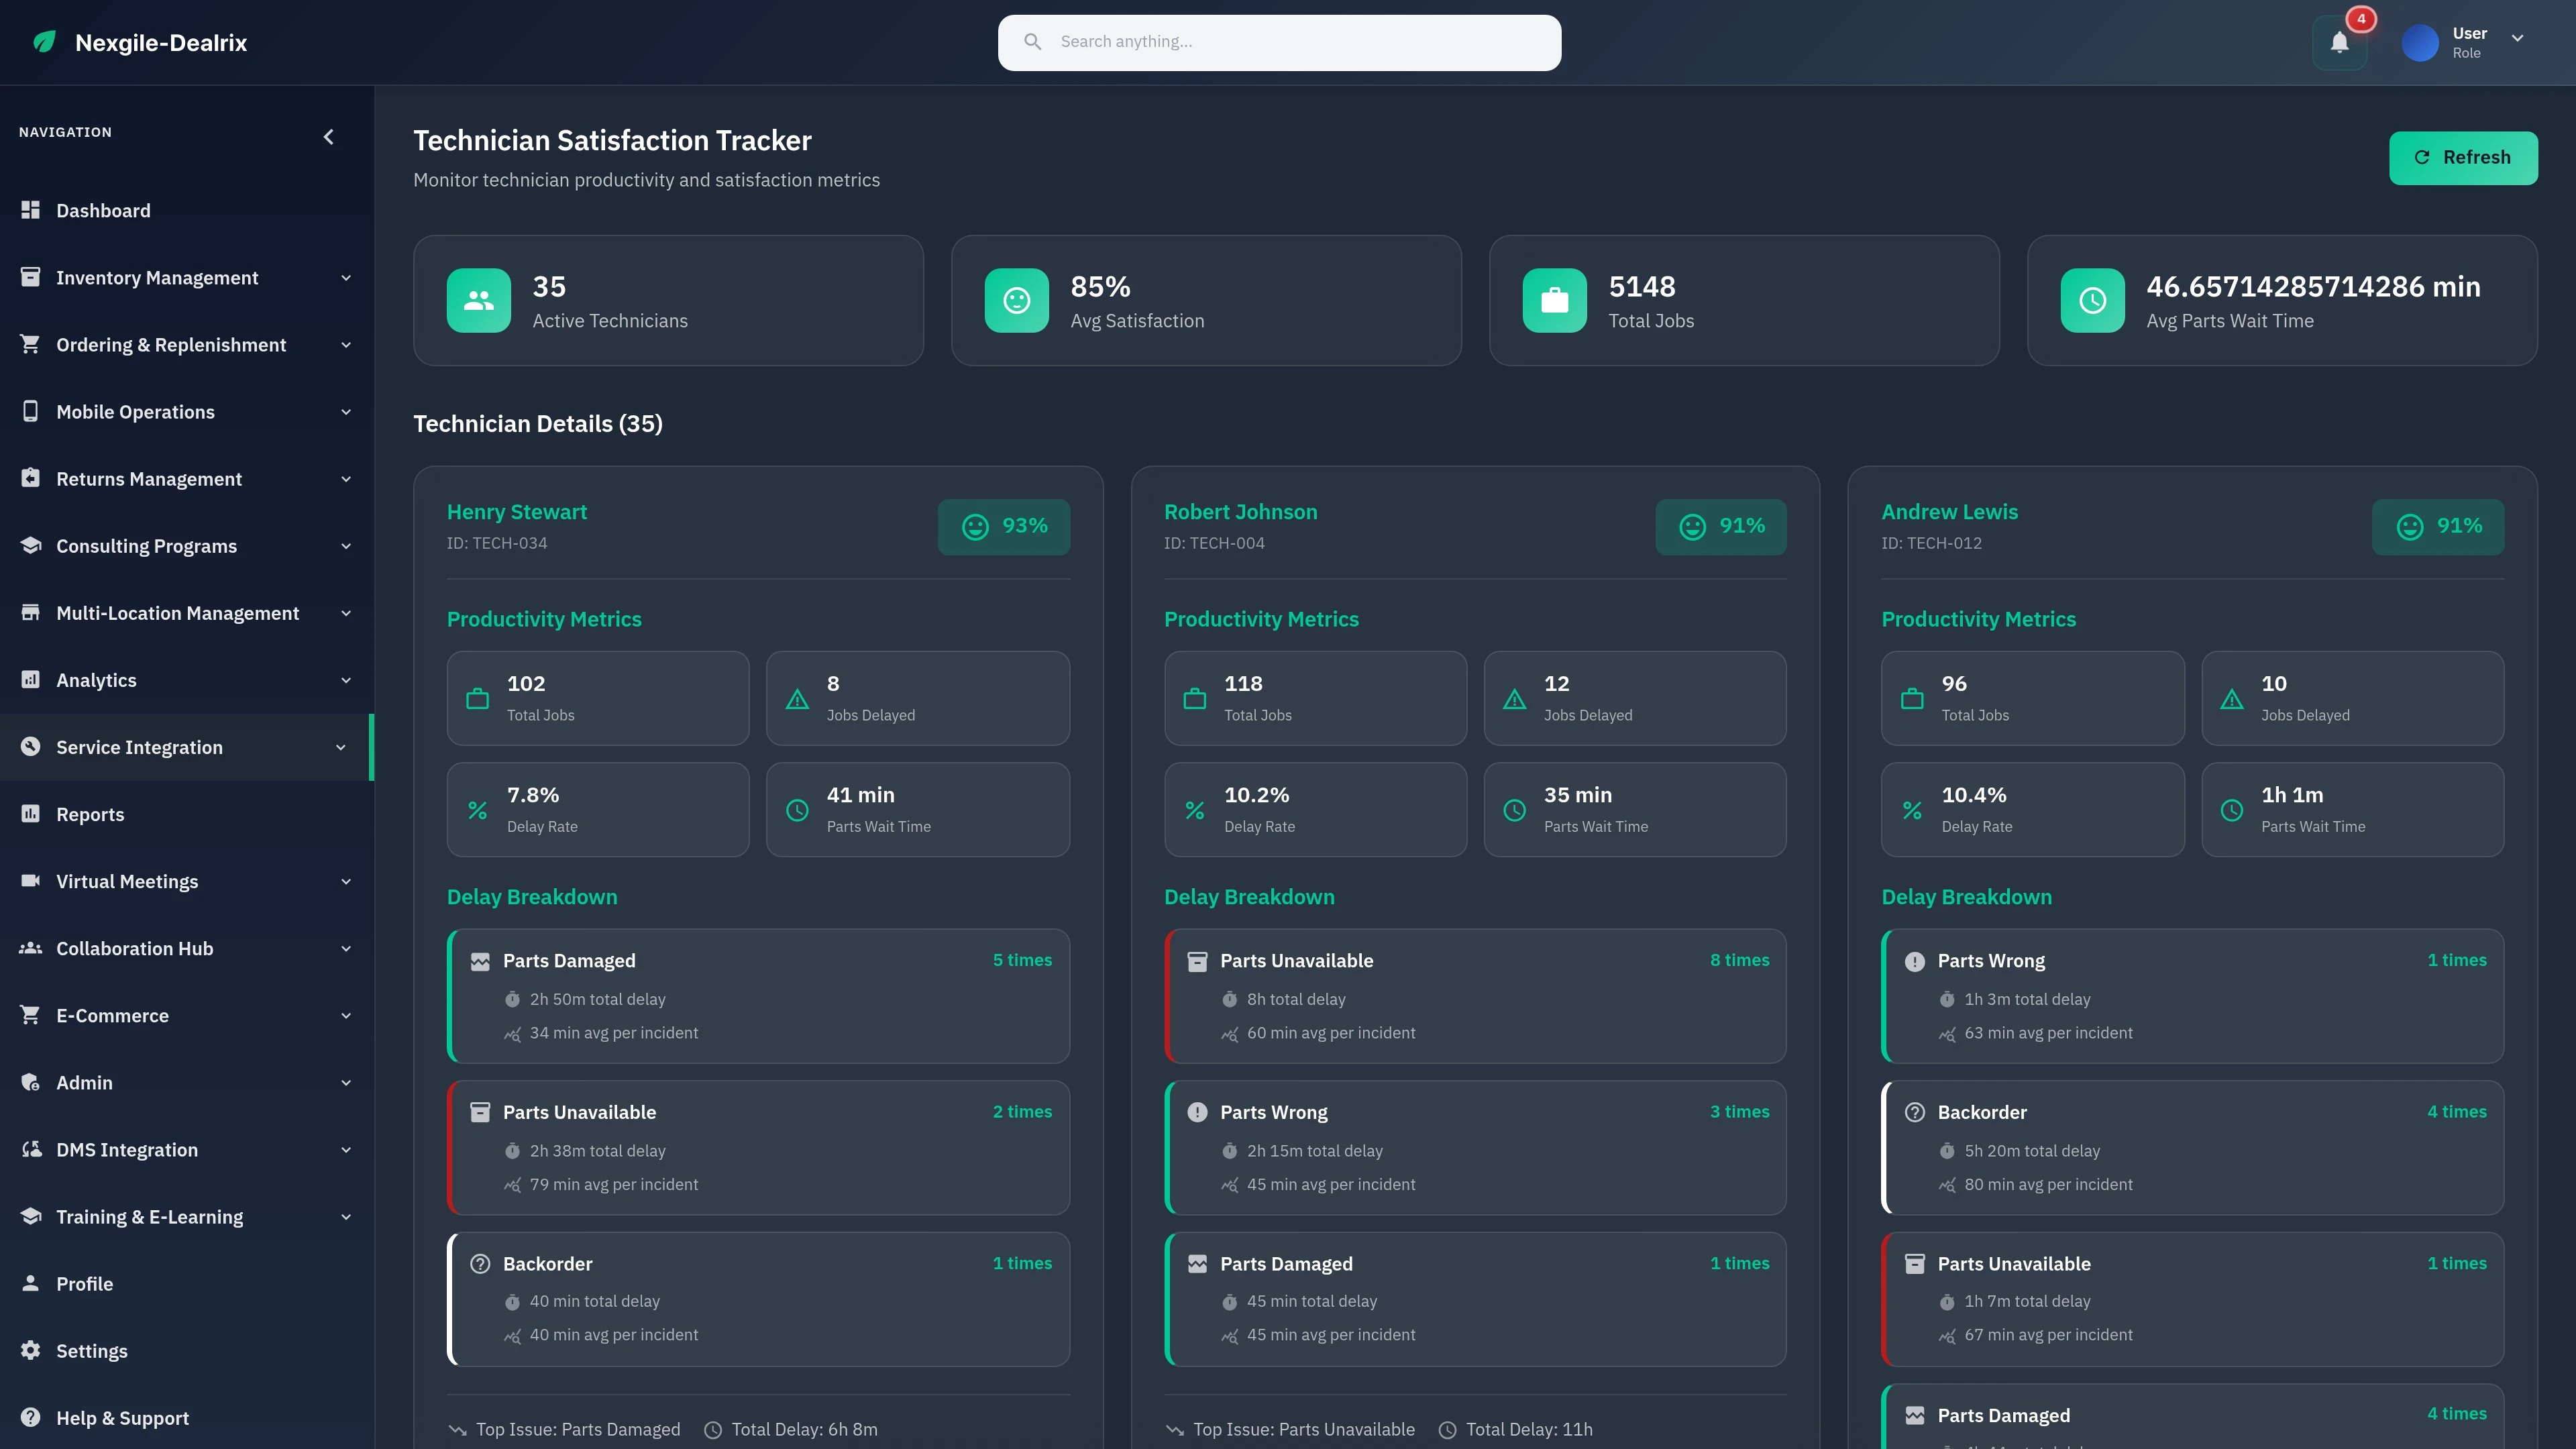2576x1449 pixels.
Task: Select the Virtual Meetings camera icon
Action: pyautogui.click(x=30, y=881)
